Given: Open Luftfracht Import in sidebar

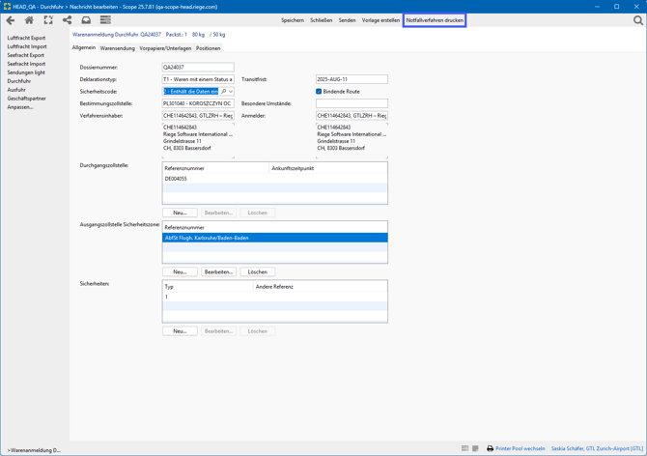Looking at the screenshot, I should pyautogui.click(x=27, y=46).
